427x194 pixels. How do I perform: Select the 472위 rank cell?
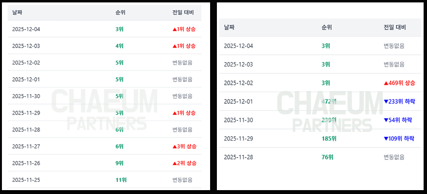(x=328, y=101)
